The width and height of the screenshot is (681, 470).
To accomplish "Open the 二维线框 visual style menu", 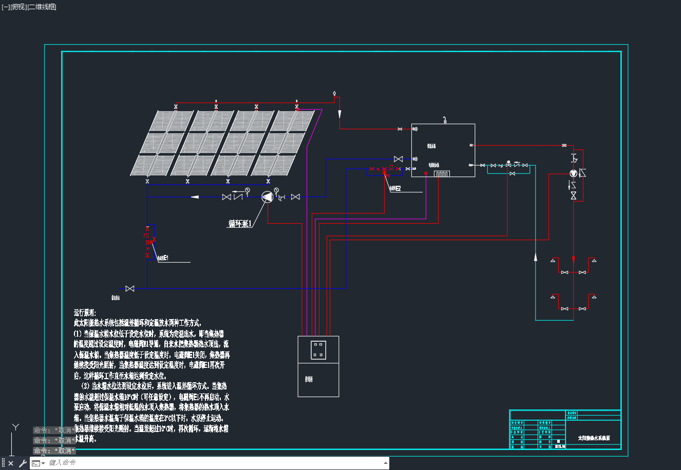I will pyautogui.click(x=42, y=7).
